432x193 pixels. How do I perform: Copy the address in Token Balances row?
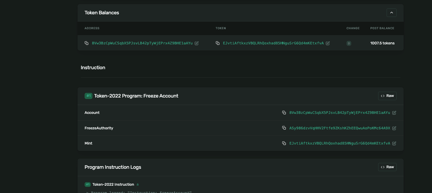pos(87,43)
